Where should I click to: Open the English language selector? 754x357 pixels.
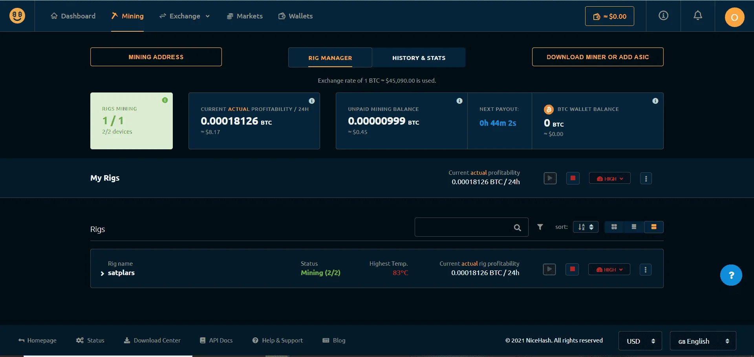tap(703, 341)
